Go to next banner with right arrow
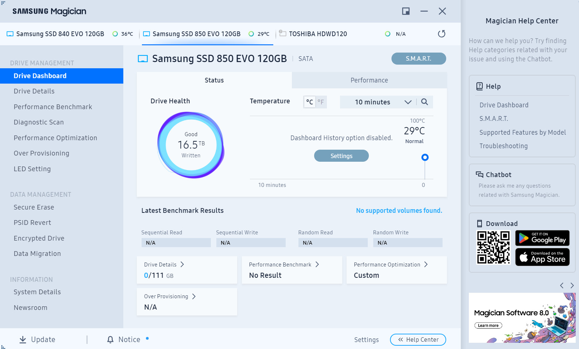Screen dimensions: 579x349 [572, 285]
